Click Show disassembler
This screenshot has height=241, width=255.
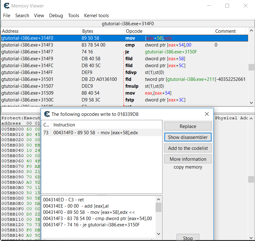(x=188, y=137)
